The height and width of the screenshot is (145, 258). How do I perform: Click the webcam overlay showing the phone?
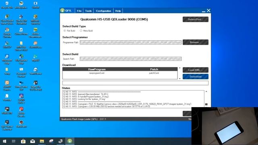[225, 126]
